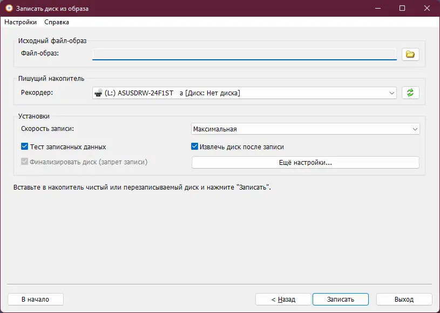This screenshot has width=440, height=313.
Task: Click the 'Выход' button
Action: [x=404, y=300]
